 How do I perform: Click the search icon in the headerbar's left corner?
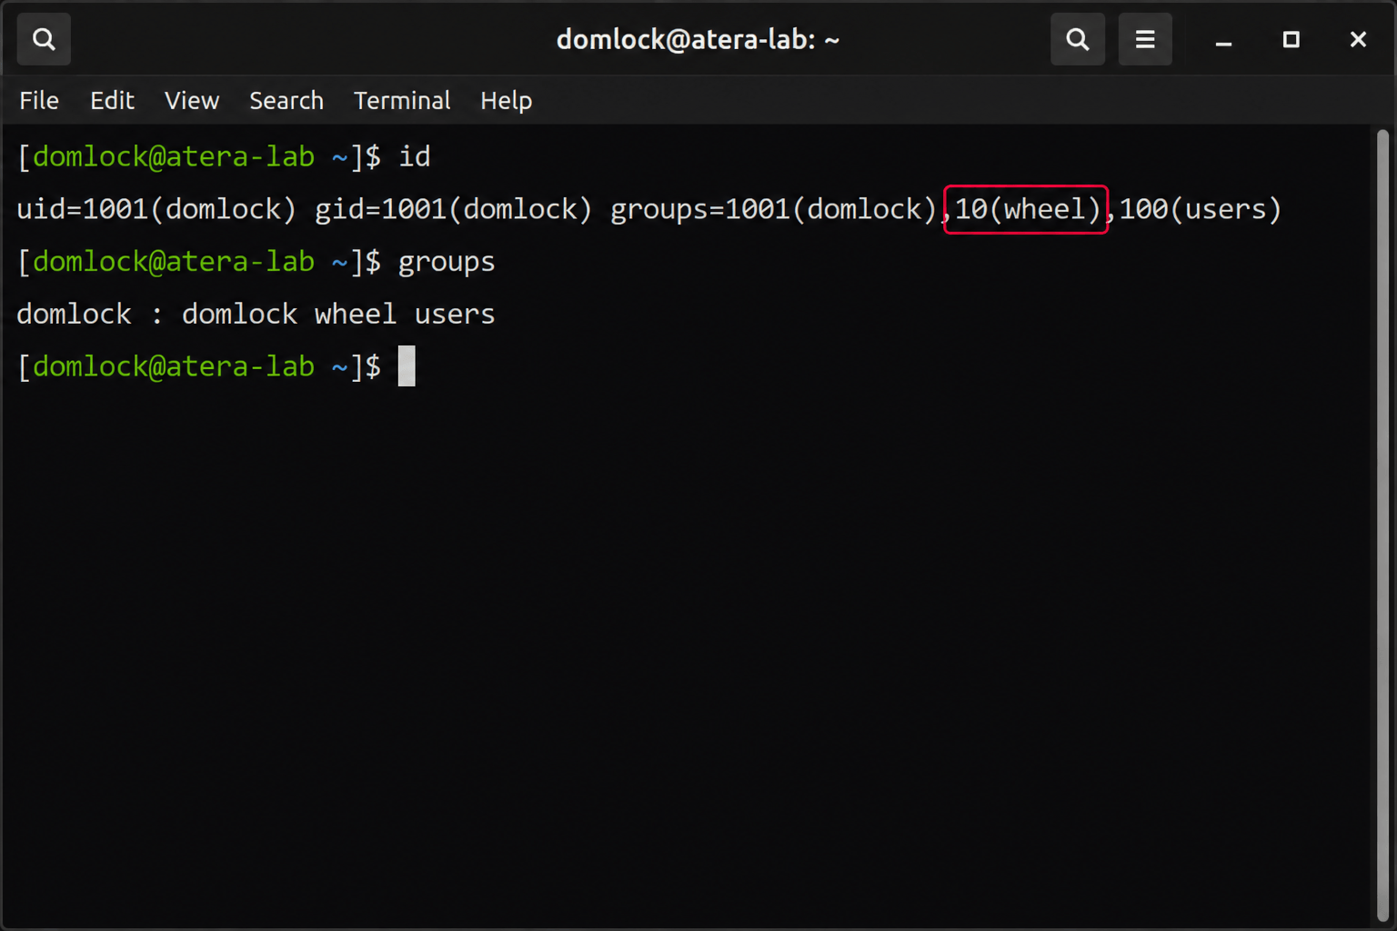[44, 39]
